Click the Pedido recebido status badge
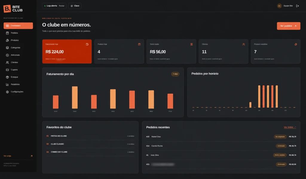The width and height of the screenshot is (306, 179). [280, 155]
